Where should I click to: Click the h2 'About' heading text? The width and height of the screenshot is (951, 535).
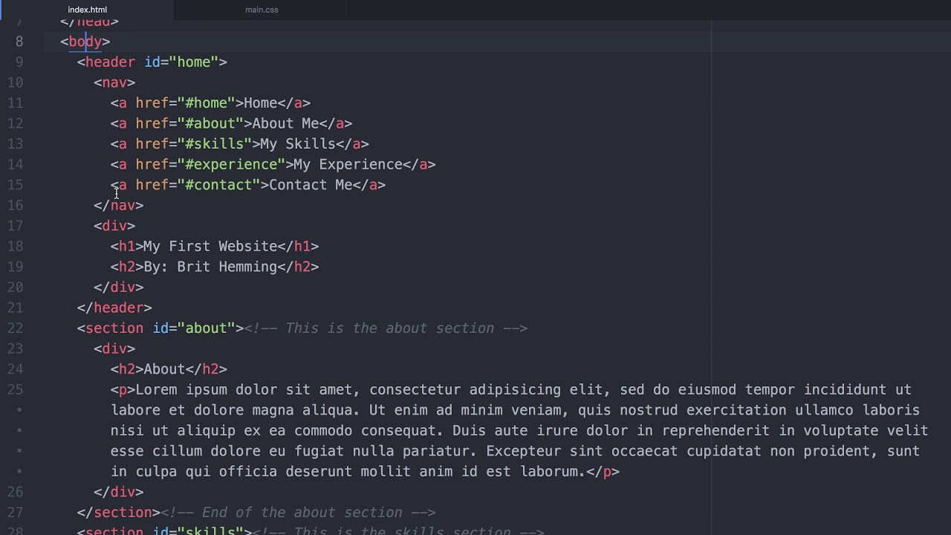click(x=164, y=369)
